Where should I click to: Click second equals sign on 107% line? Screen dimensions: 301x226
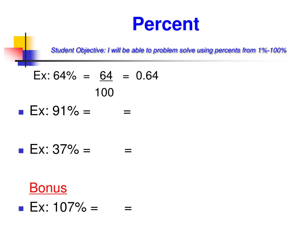point(128,208)
